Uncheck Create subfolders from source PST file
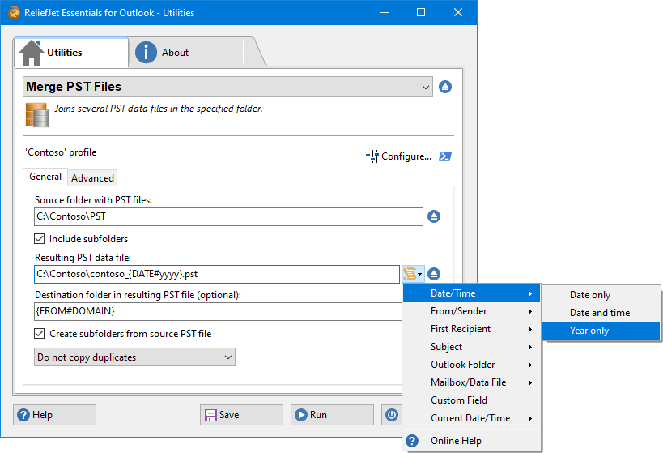 tap(40, 334)
